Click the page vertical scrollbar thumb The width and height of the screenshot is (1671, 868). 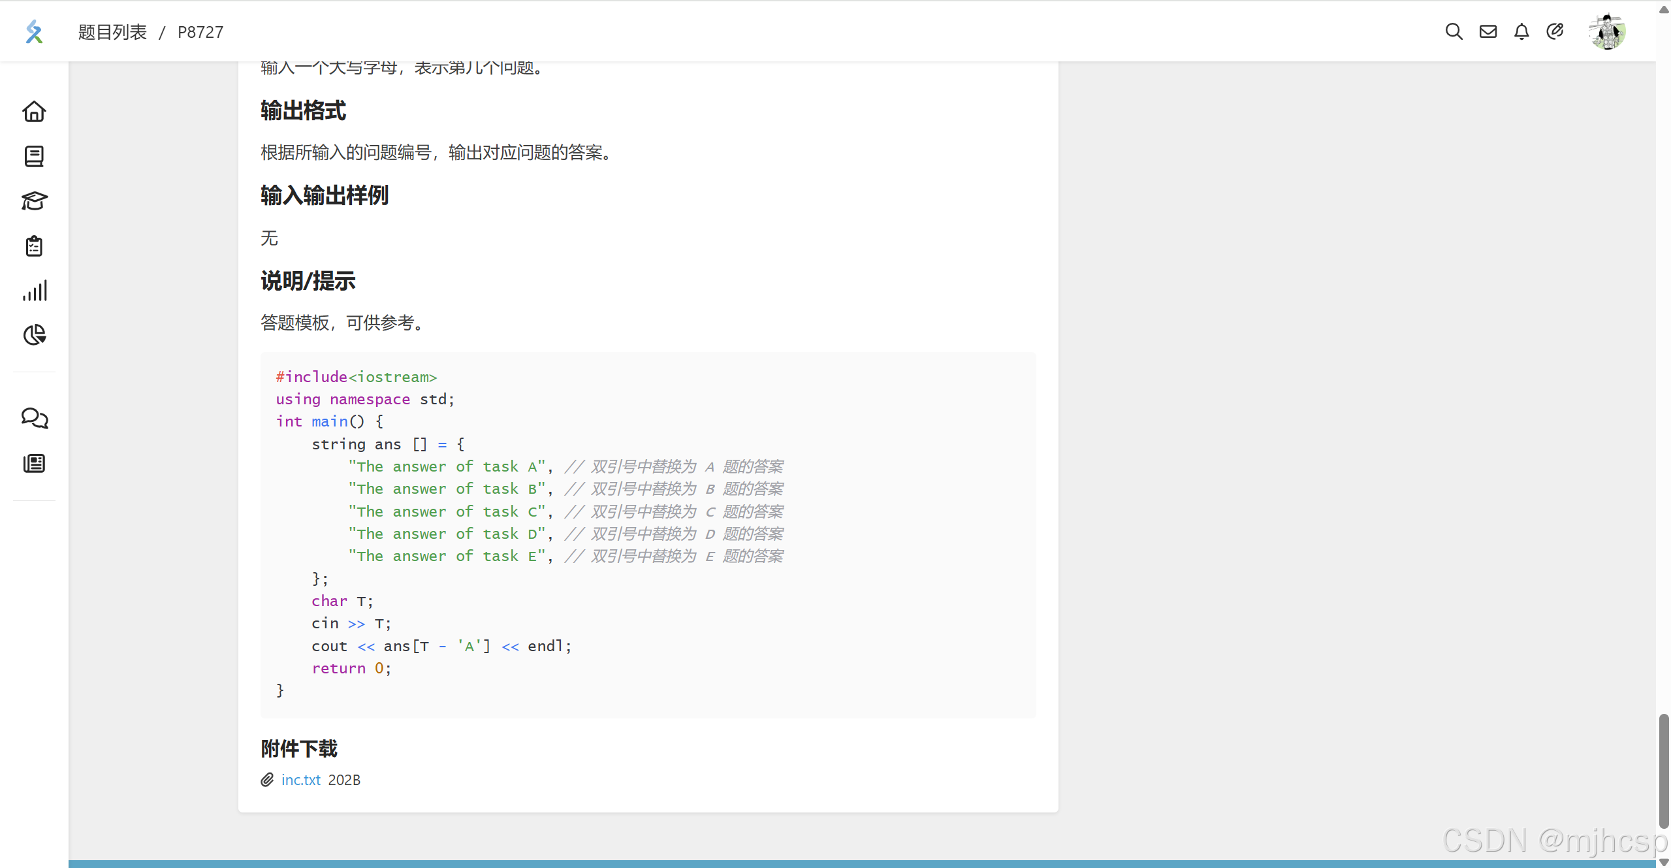pyautogui.click(x=1663, y=771)
